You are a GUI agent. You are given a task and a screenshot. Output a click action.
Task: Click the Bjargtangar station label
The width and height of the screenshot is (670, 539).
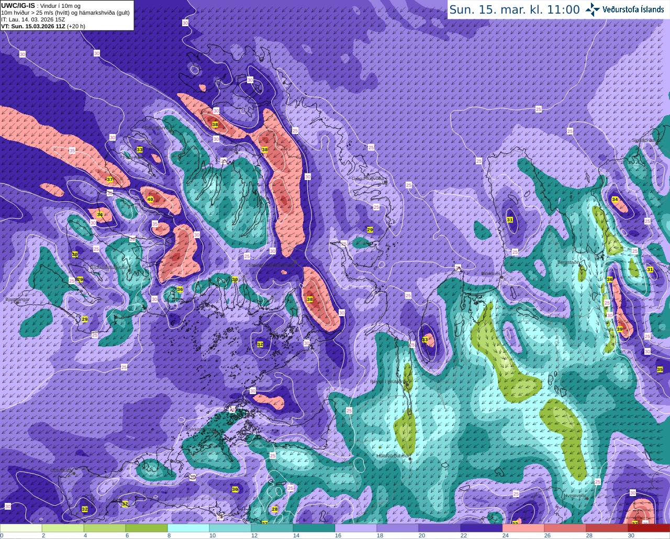[x=17, y=300]
